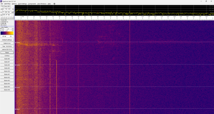The image size is (214, 114).
Task: Open the Start/Stop menu
Action: [x=7, y=4]
